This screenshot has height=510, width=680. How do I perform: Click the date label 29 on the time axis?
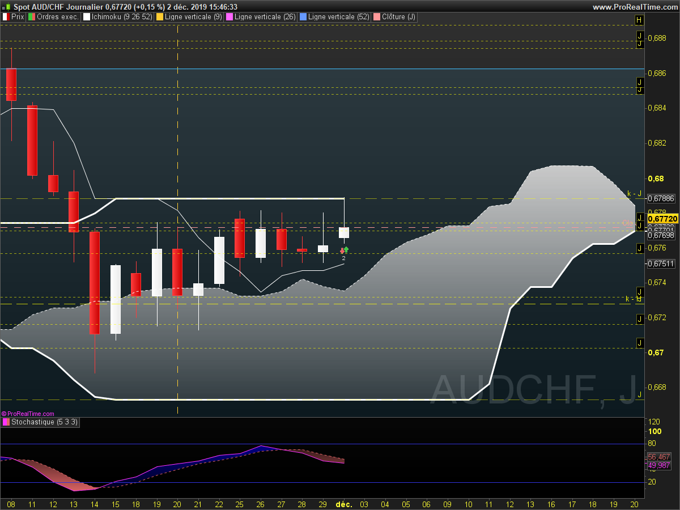[322, 504]
